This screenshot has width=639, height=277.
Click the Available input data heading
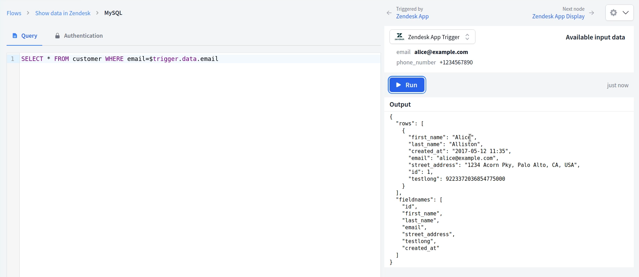(595, 37)
